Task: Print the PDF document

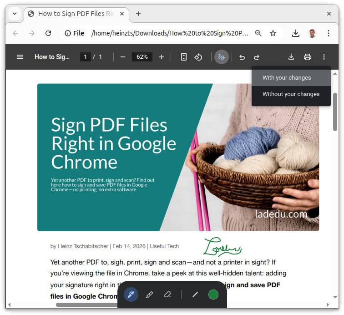Action: (308, 57)
